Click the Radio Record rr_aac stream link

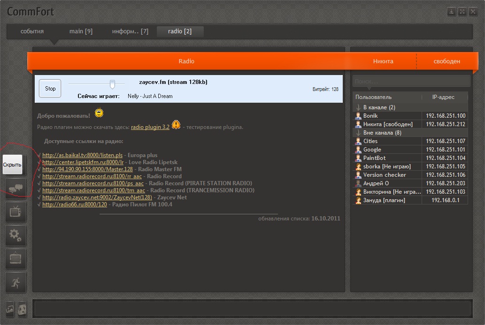point(92,176)
